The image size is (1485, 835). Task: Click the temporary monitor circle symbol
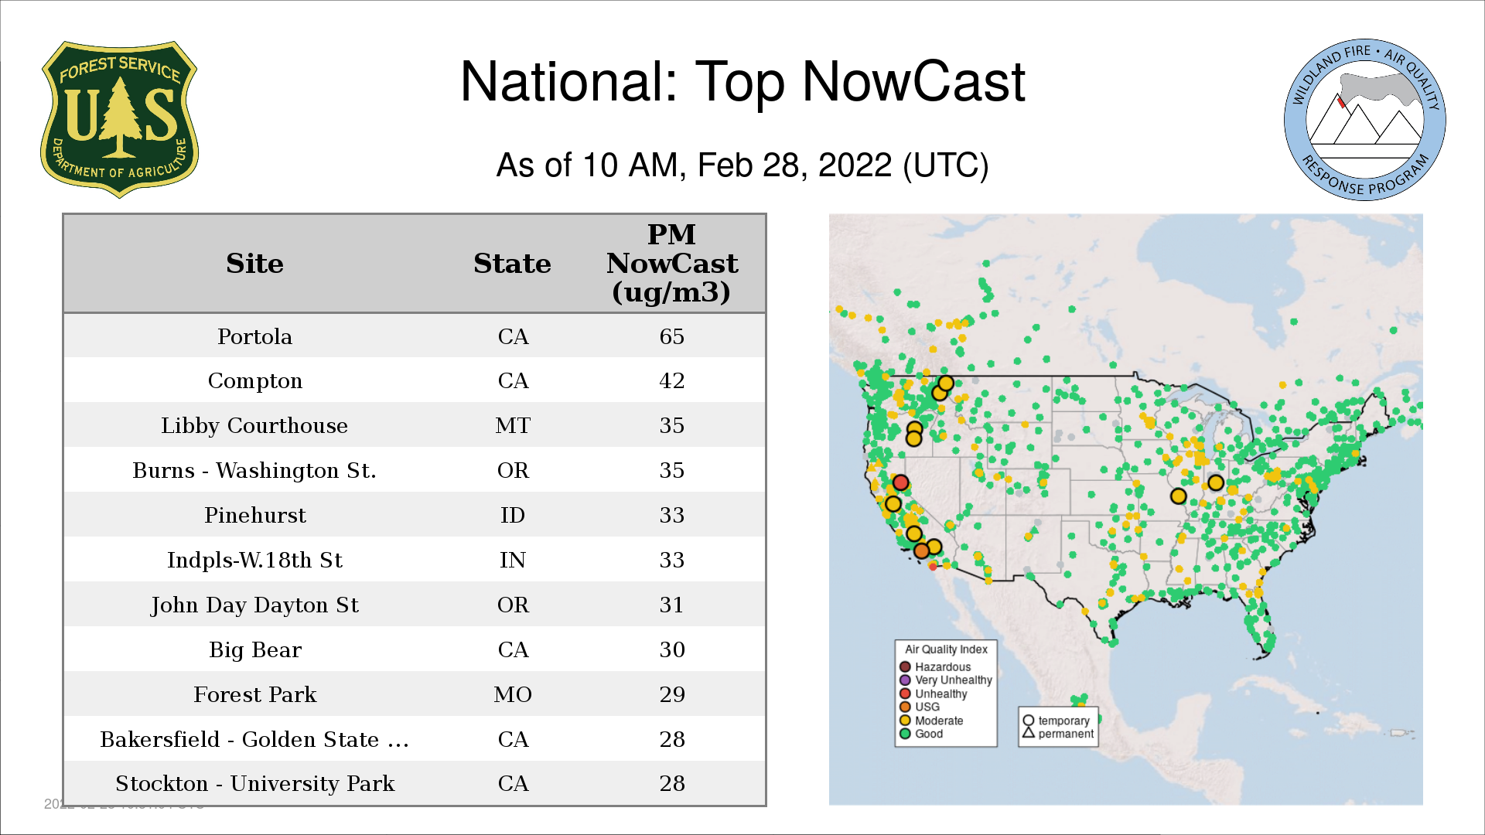1029,721
